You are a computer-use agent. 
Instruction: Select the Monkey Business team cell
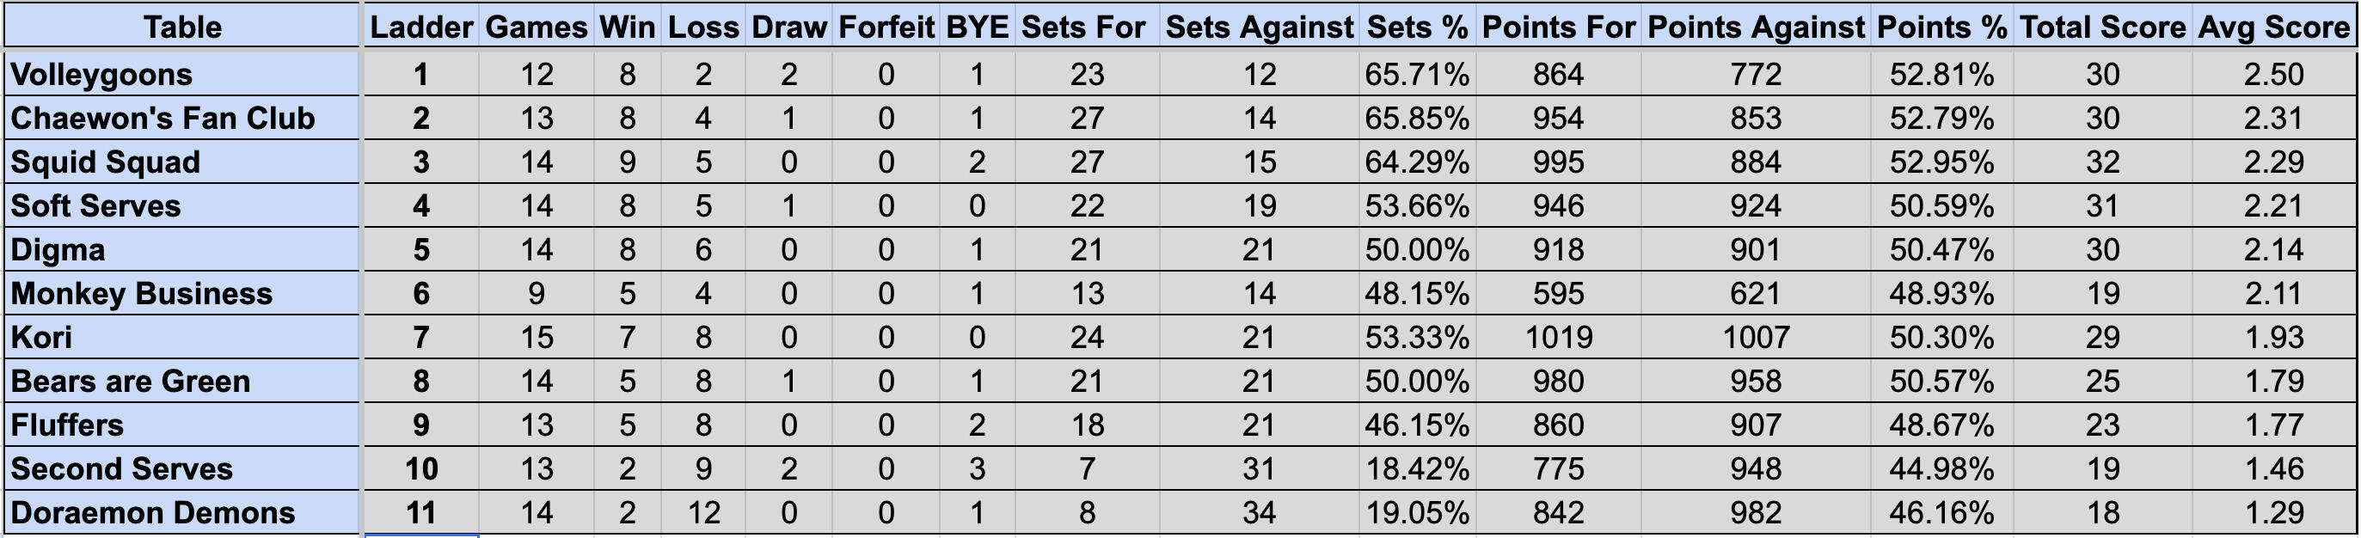tap(181, 293)
